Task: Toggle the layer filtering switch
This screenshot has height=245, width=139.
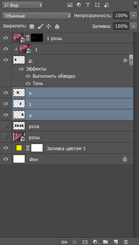Action: click(135, 5)
